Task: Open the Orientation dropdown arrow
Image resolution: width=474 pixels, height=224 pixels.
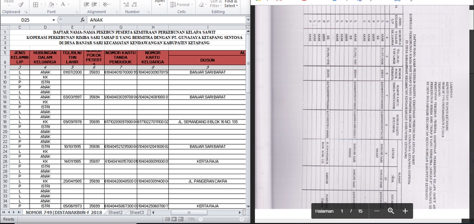Action: [x=110, y=4]
